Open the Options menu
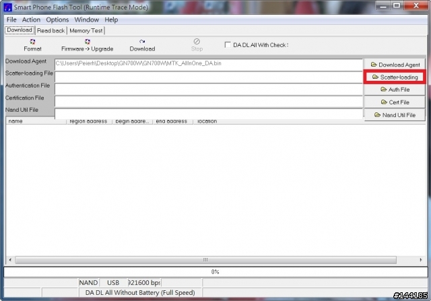Screen dimensions: 431x301 pos(57,20)
